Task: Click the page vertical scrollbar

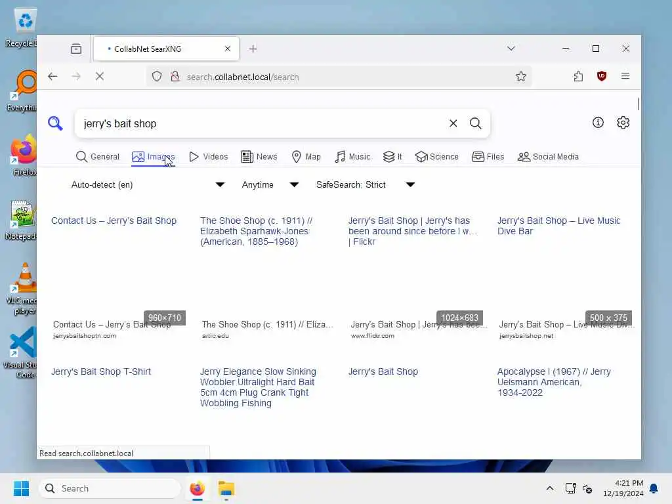Action: click(638, 104)
